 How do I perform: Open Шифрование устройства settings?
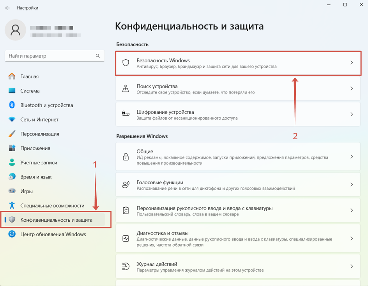pos(238,114)
